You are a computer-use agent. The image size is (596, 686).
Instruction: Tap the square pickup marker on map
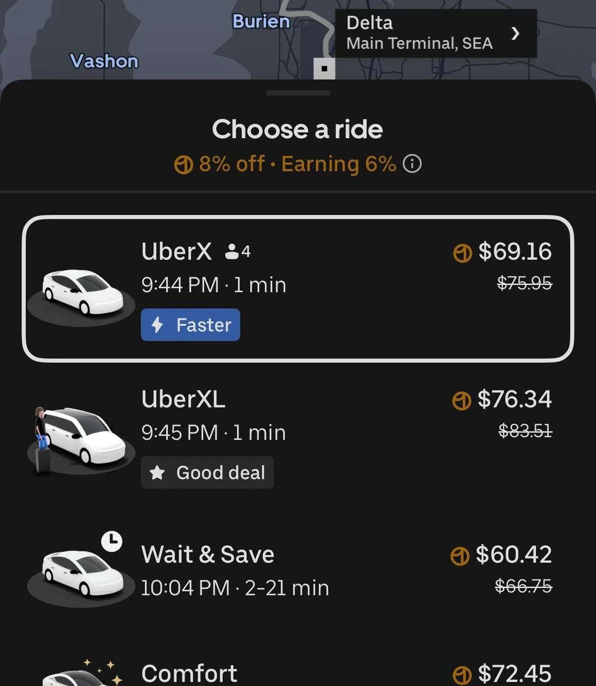pyautogui.click(x=324, y=69)
